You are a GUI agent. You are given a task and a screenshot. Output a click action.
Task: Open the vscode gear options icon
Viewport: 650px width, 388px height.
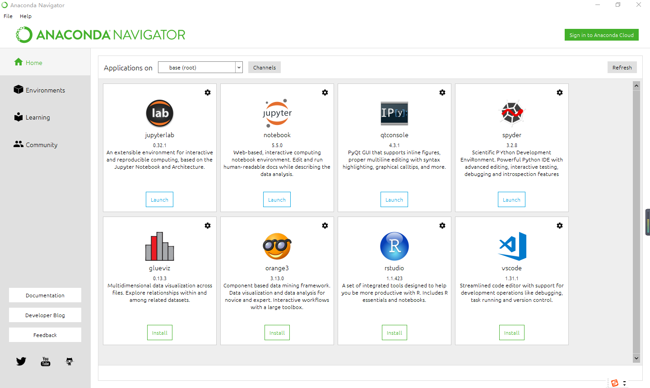560,226
